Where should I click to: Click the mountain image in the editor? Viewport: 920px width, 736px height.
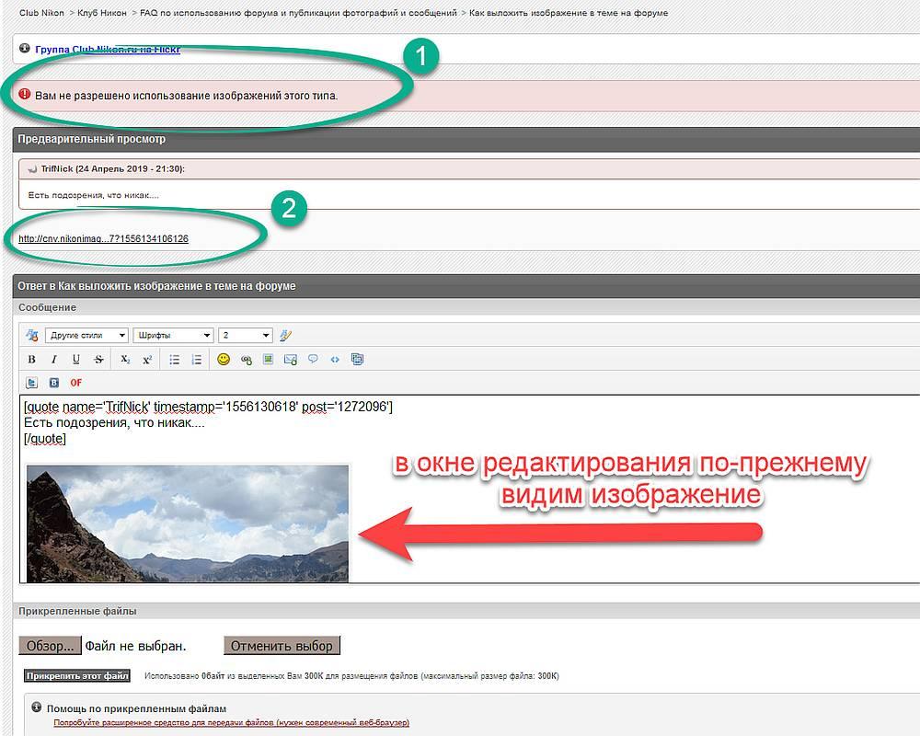tap(188, 523)
